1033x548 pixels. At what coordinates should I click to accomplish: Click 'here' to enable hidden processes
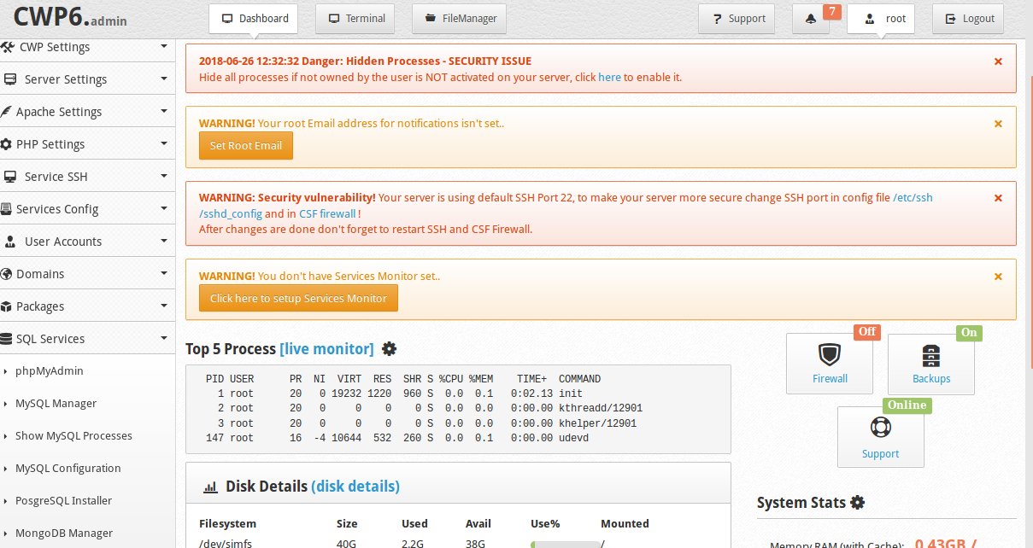pyautogui.click(x=609, y=77)
